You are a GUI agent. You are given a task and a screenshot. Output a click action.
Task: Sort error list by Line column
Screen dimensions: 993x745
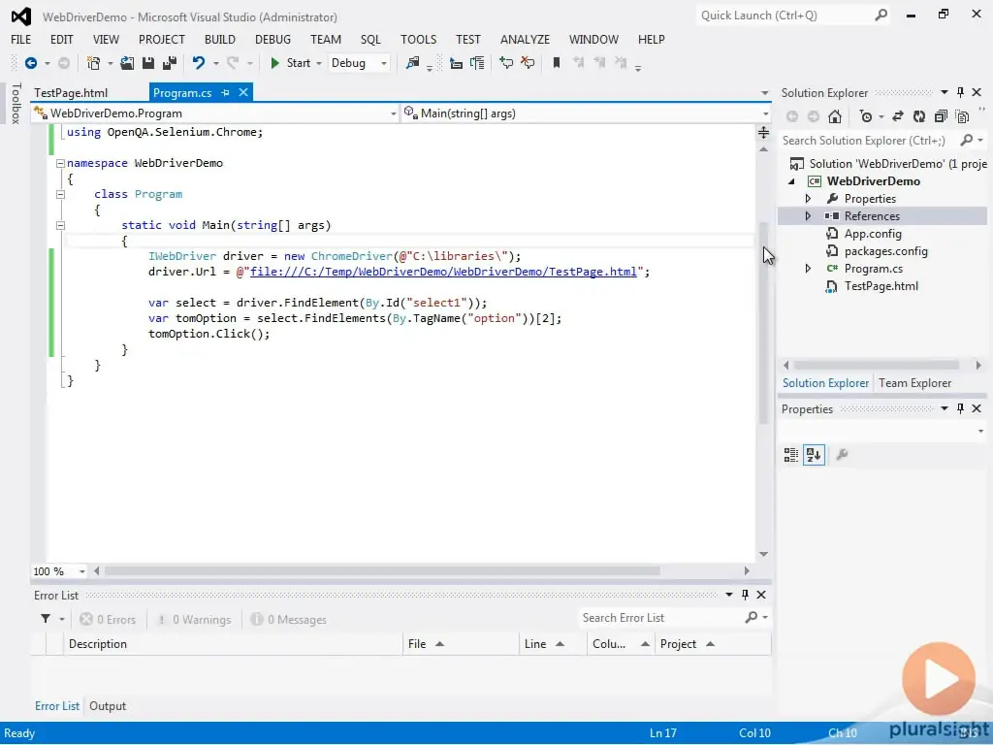pos(553,644)
